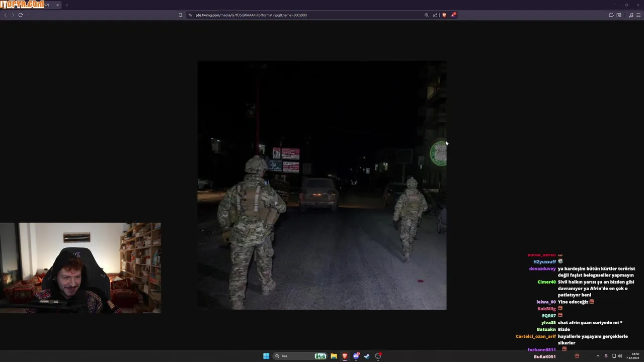
Task: Click chat username ylva35
Action: tap(548, 323)
